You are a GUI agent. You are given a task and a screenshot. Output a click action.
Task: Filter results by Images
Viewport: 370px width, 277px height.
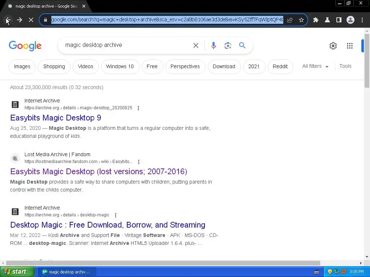pos(22,66)
